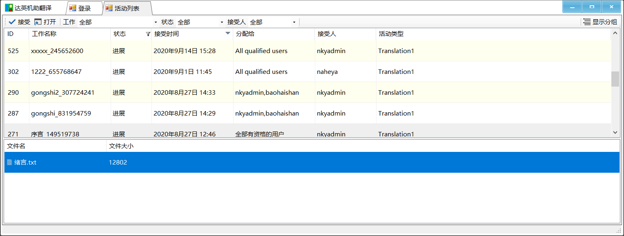Click the 活动列表 tab icon

coord(109,8)
